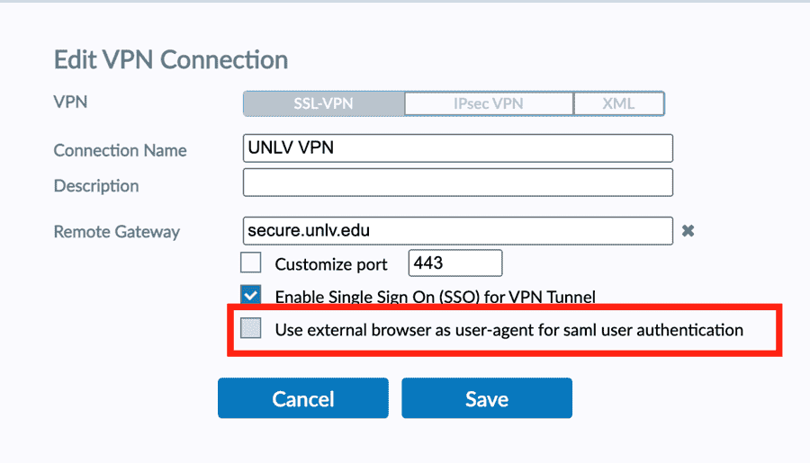Uncheck the Enable Single Sign On checkbox
Image resolution: width=810 pixels, height=463 pixels.
(251, 295)
